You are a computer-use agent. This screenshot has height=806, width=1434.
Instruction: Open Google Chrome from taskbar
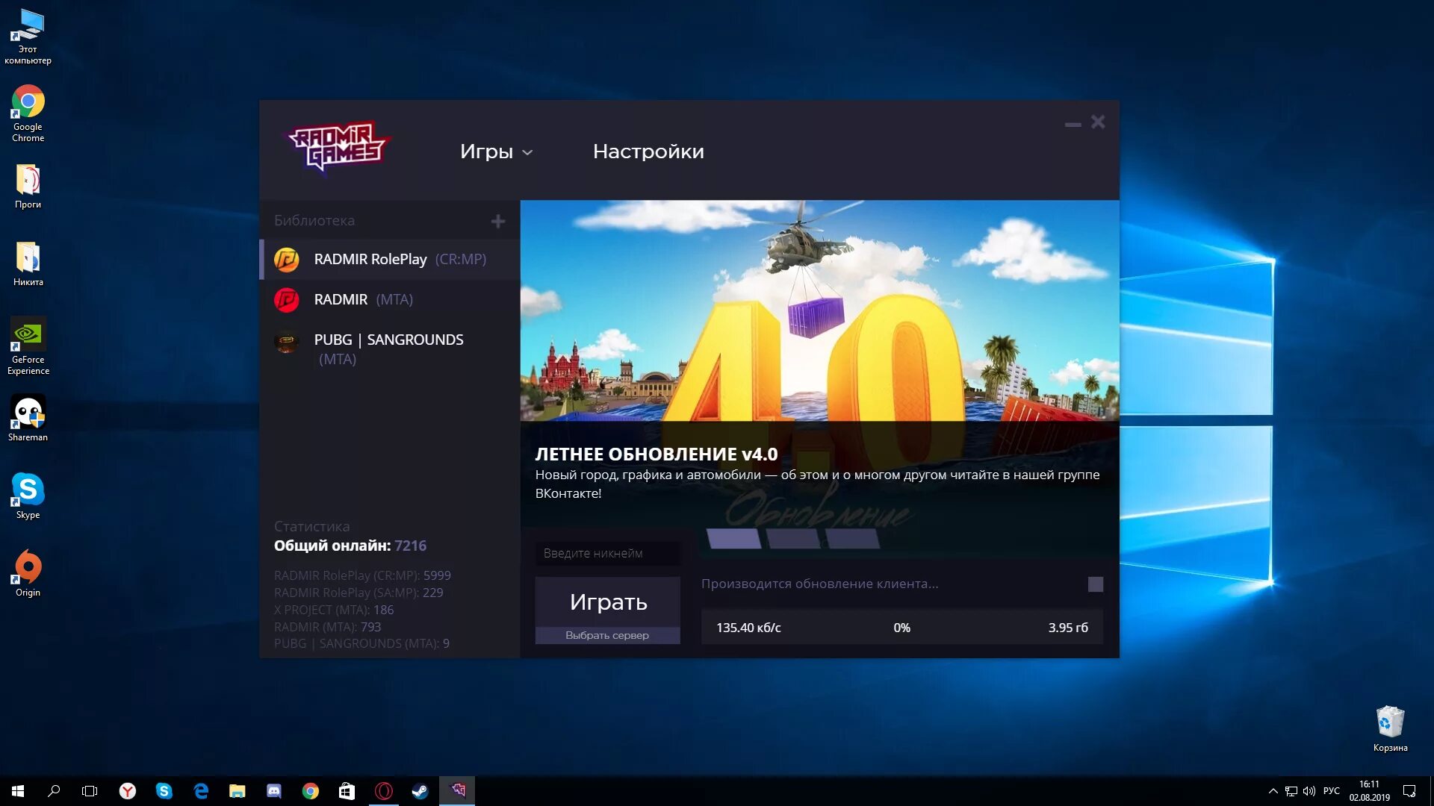(310, 790)
